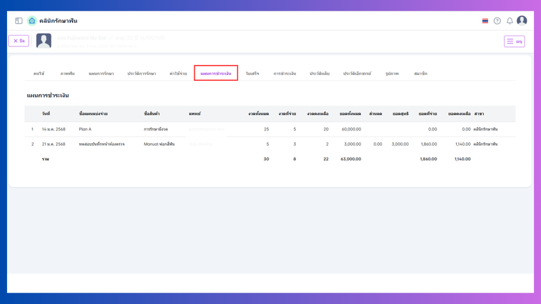Viewport: 541px width, 304px height.
Task: Switch to the คนไข้ tab
Action: 39,73
